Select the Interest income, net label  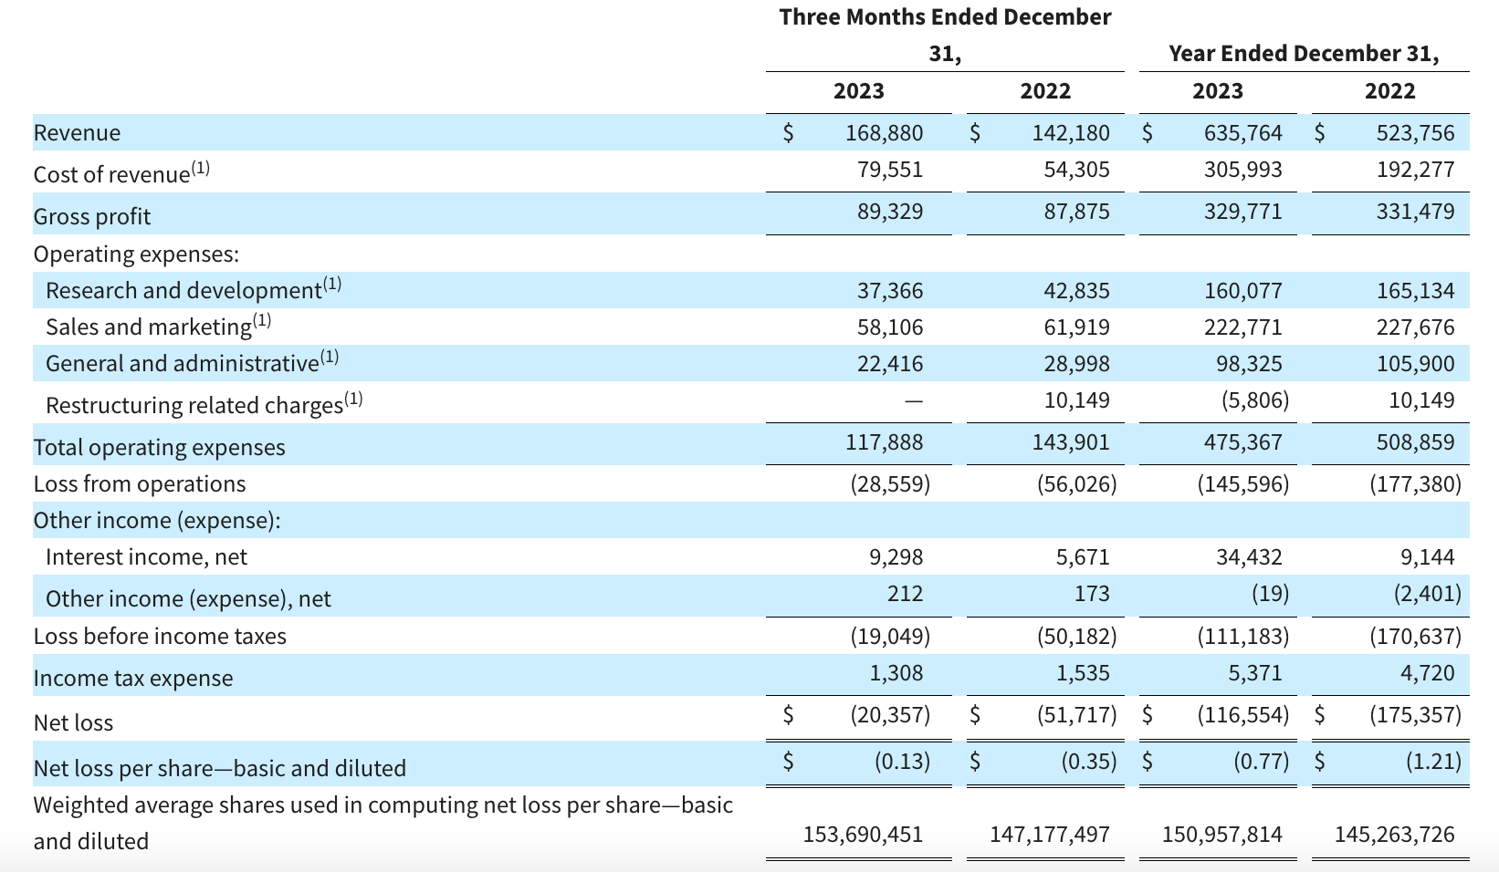coord(146,557)
